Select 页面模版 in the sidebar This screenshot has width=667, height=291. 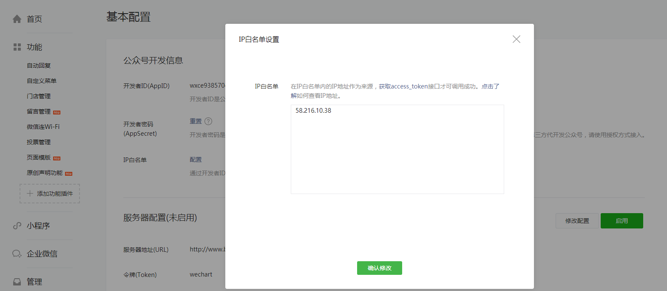(x=39, y=157)
